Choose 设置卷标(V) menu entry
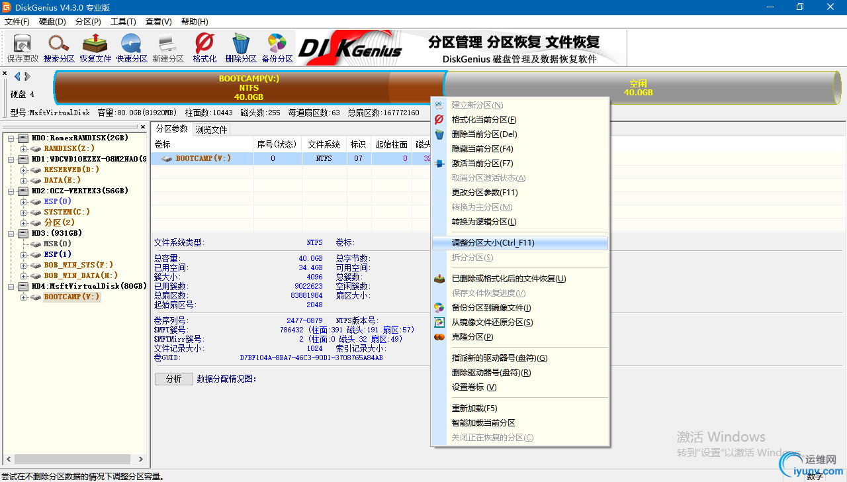The width and height of the screenshot is (847, 482). [519, 387]
